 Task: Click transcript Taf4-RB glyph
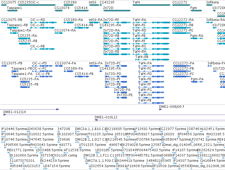[152, 60]
